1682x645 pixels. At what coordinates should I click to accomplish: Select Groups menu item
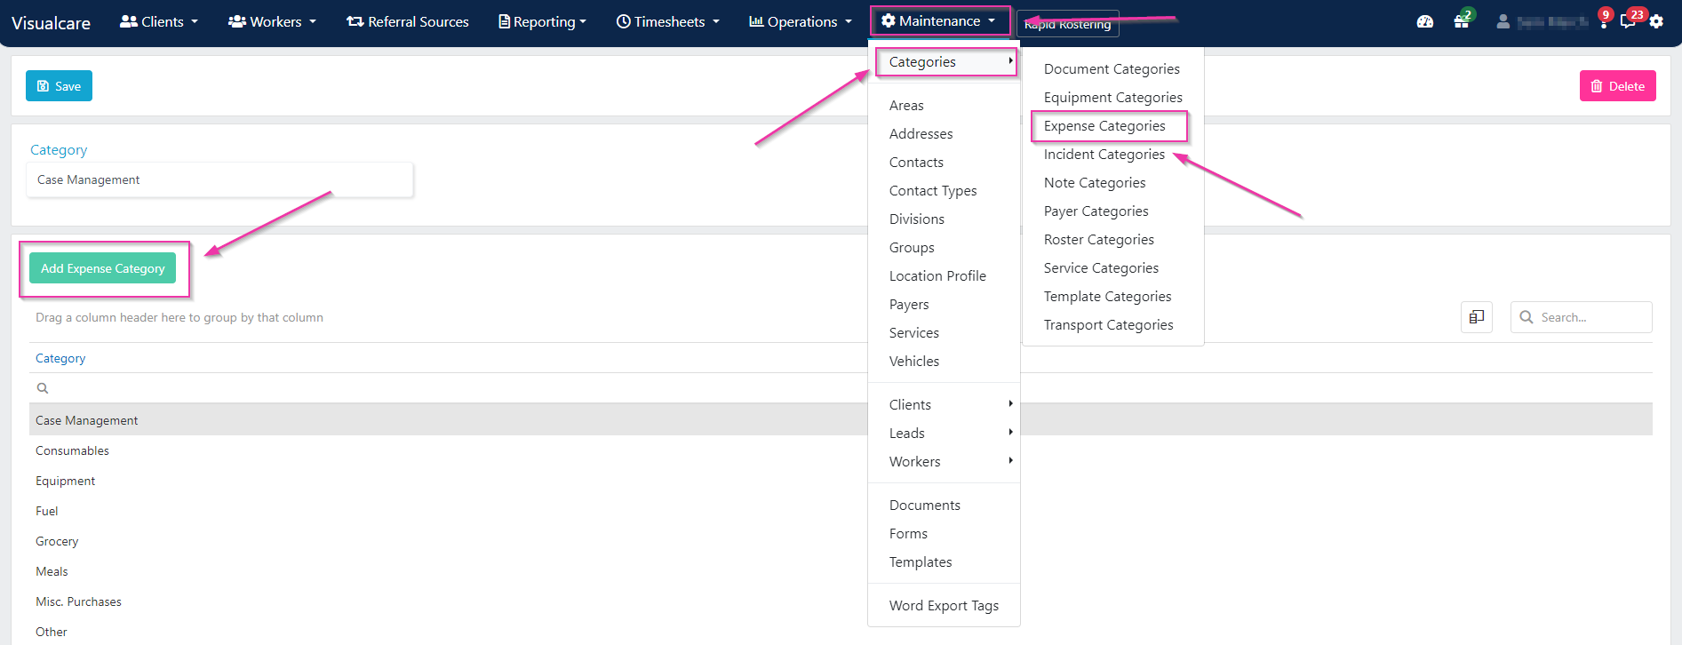click(x=912, y=247)
